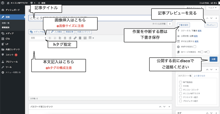The image size is (220, 114).
Task: Expand the ヘルプ tab
Action: pyautogui.click(x=212, y=8)
